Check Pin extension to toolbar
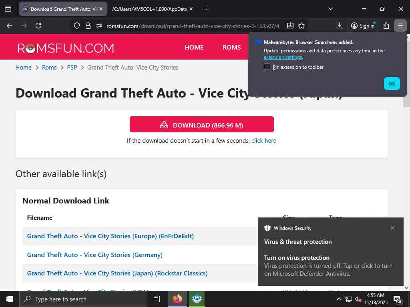Viewport: 410px width, 307px height. [x=267, y=67]
